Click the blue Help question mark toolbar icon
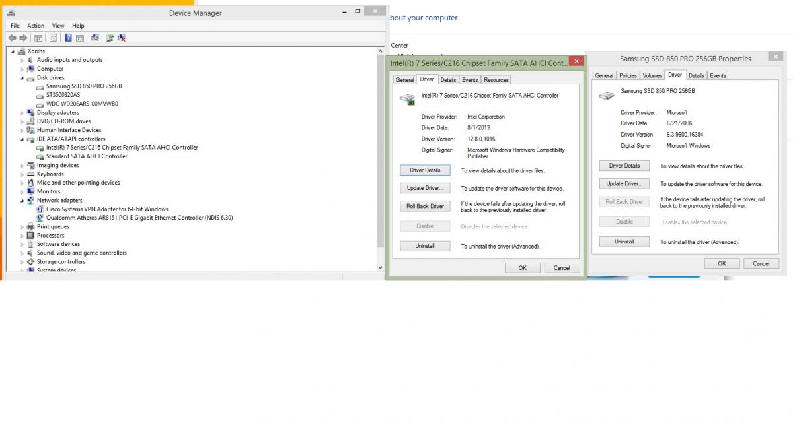793x421 pixels. [68, 38]
